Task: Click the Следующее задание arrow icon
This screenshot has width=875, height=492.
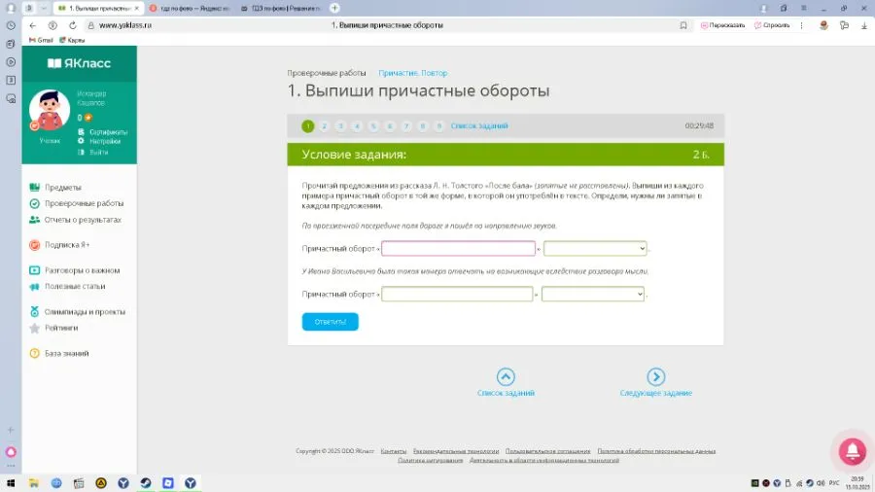Action: [655, 377]
